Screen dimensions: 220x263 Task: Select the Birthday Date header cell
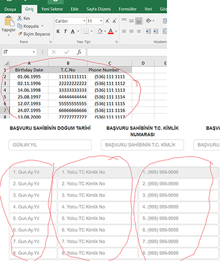pos(29,70)
